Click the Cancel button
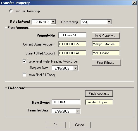The height and width of the screenshot is (131, 138). (80, 125)
